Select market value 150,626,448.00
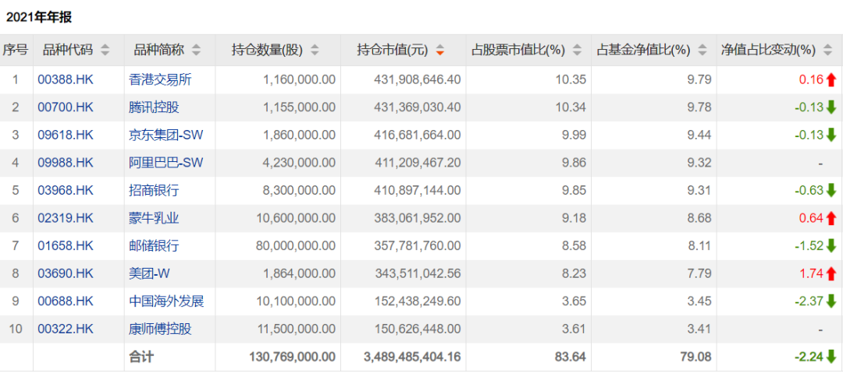 [418, 329]
